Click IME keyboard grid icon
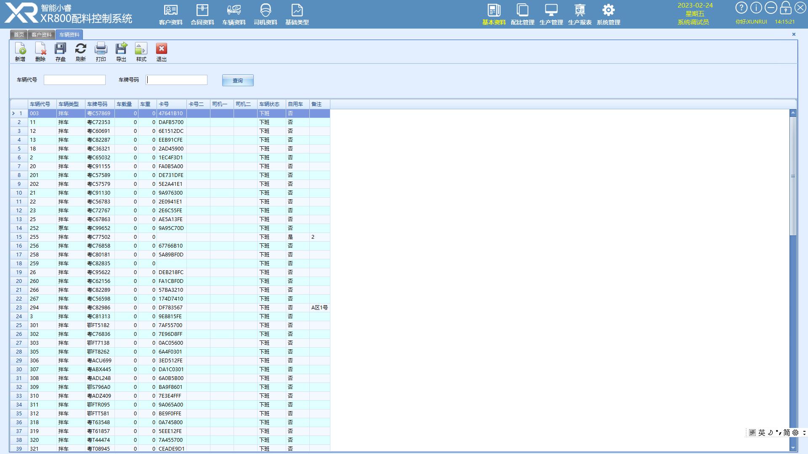Image resolution: width=808 pixels, height=454 pixels. pyautogui.click(x=752, y=433)
